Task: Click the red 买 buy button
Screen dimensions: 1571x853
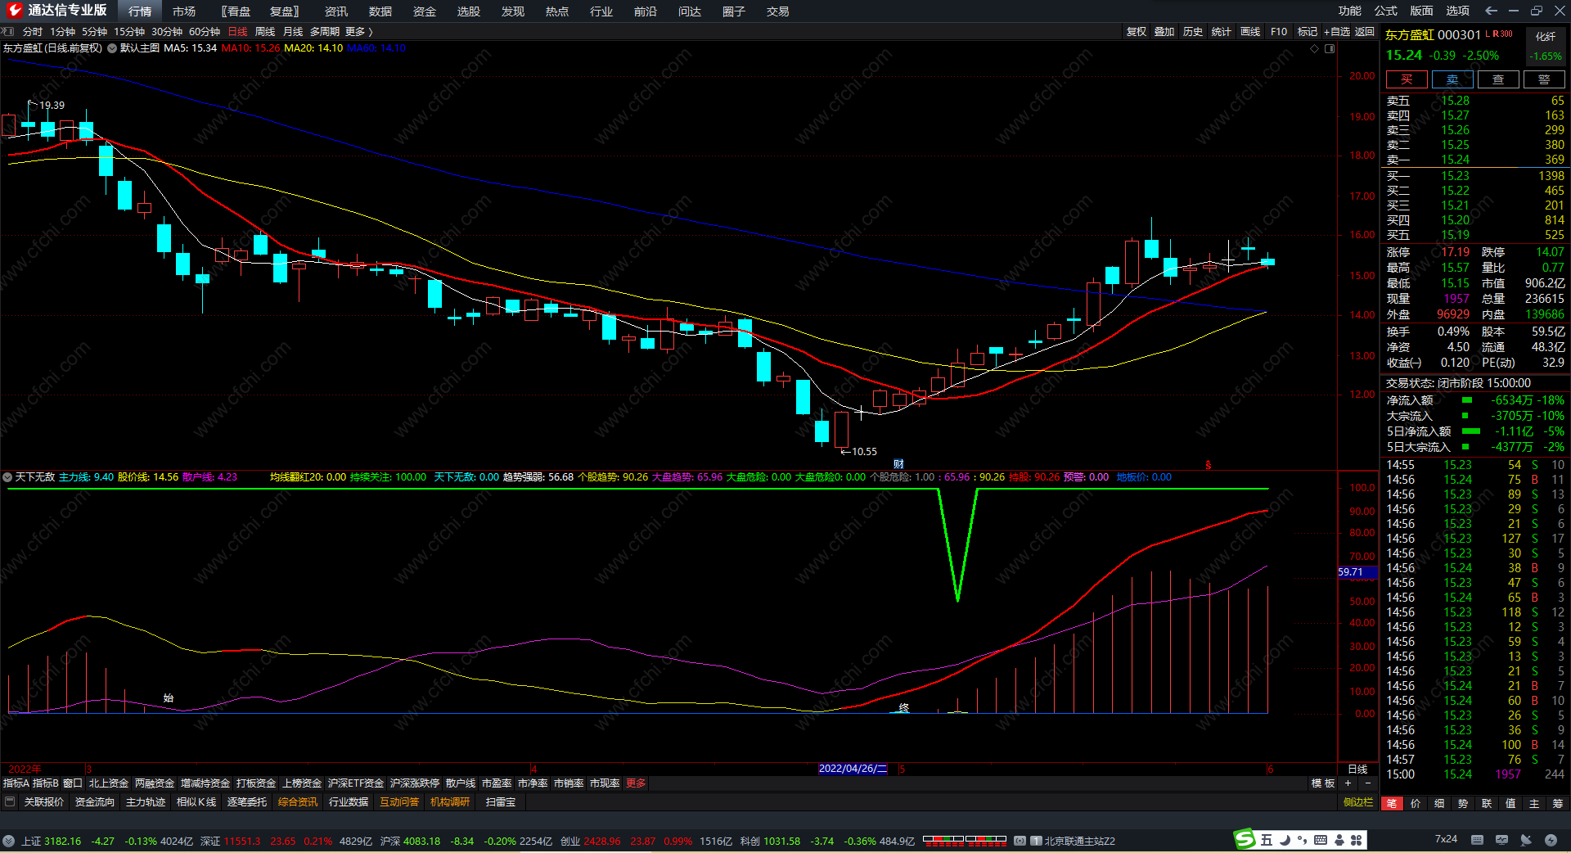Action: [x=1407, y=79]
